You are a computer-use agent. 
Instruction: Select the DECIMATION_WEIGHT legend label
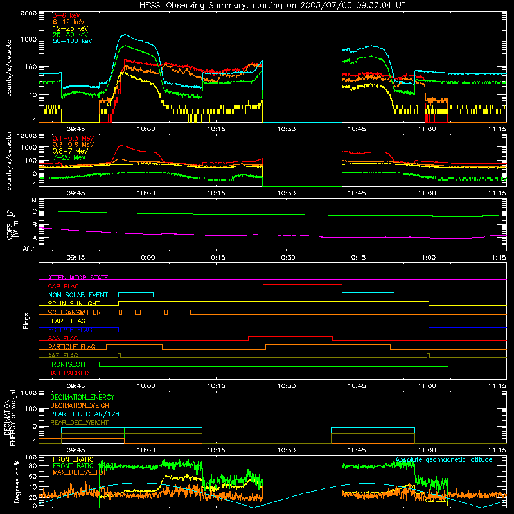[x=82, y=406]
